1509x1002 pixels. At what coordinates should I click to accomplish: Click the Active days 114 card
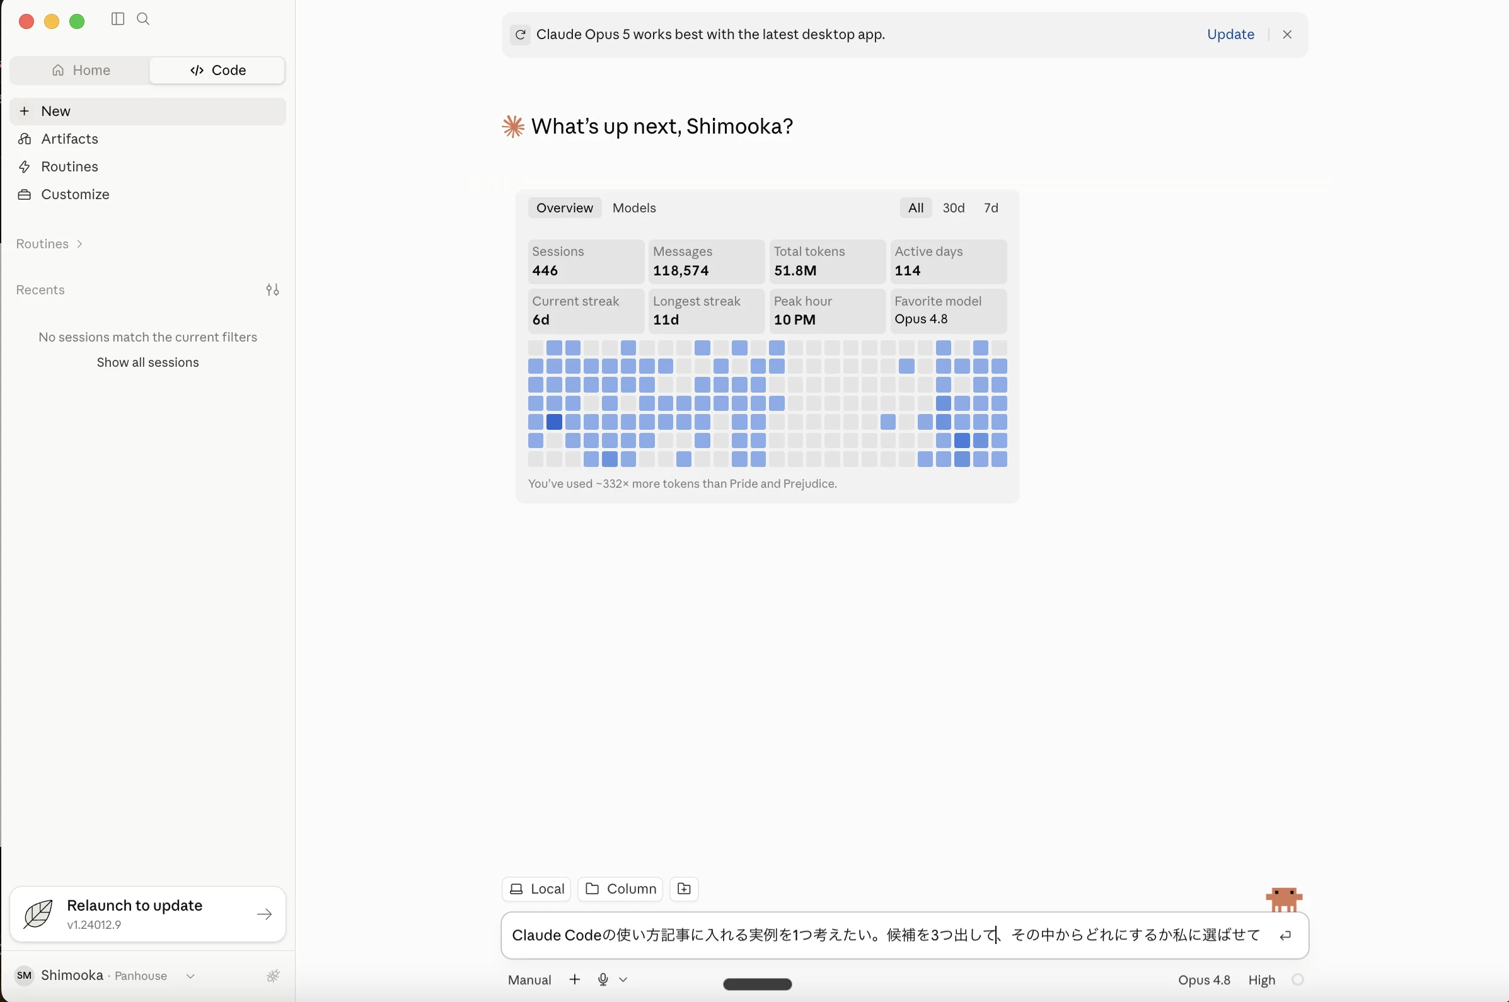[949, 262]
